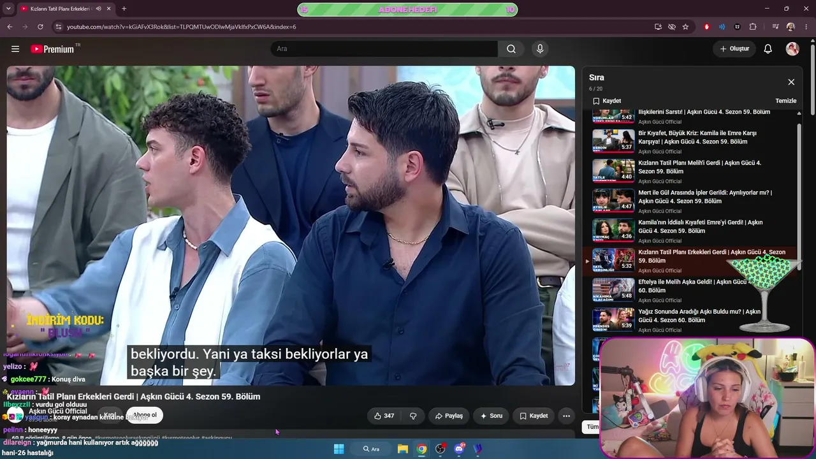Open the YouTube hamburger guide menu
Screen dimensions: 816x459
coord(15,49)
